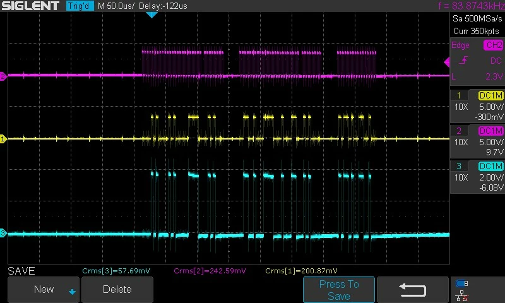The image size is (505, 303).
Task: Click the LAN network status icon
Action: pos(461,296)
